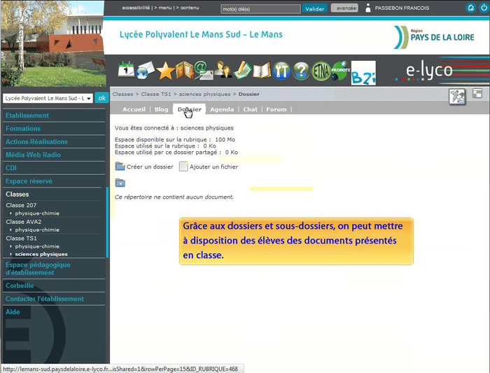
Task: Click the e-lyco logo
Action: pos(429,71)
